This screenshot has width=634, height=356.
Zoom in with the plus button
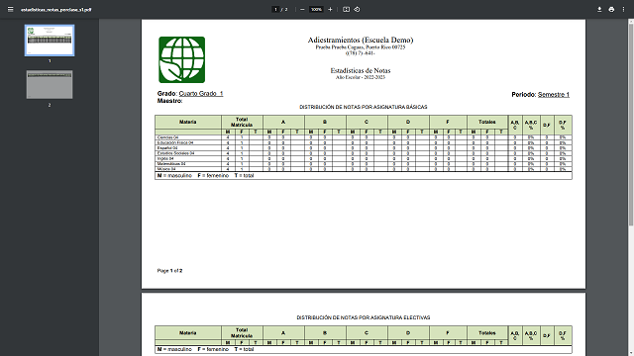coord(330,9)
